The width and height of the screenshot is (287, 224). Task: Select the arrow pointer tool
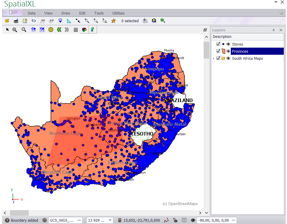coord(7,30)
